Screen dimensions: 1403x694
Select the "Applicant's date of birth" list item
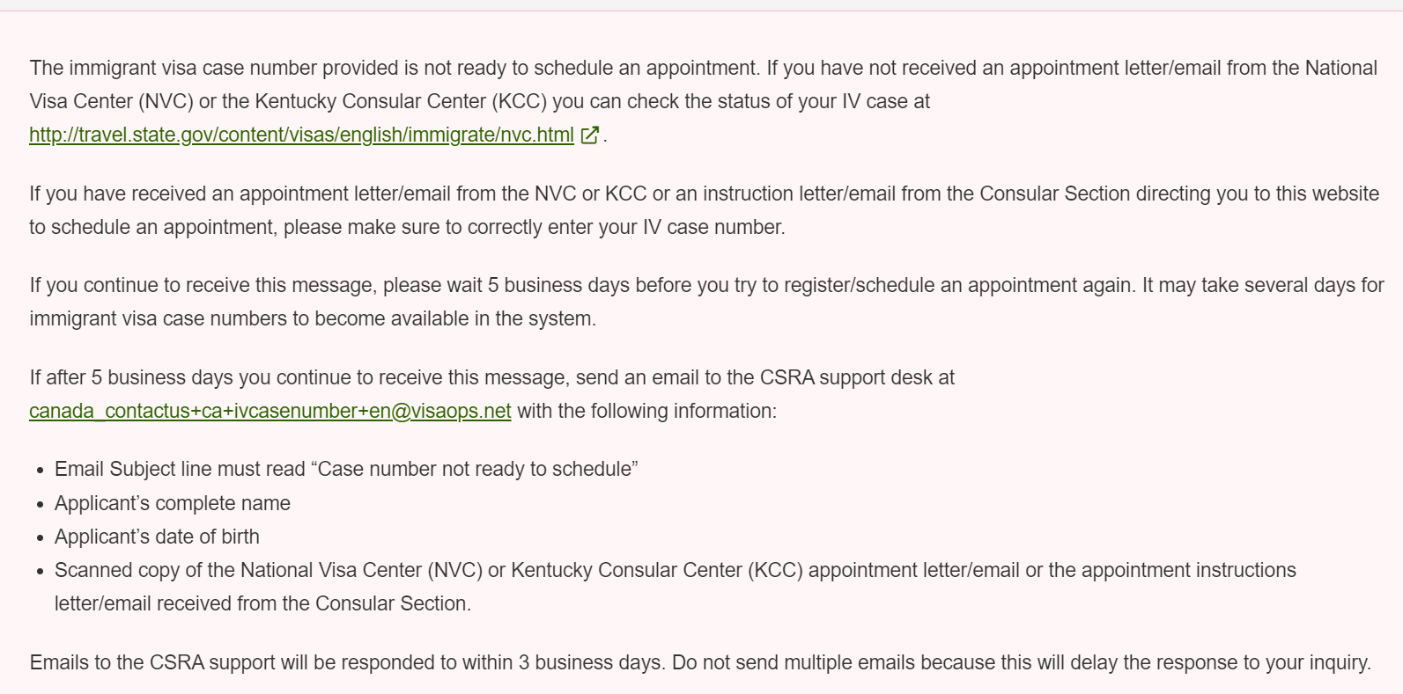(157, 537)
